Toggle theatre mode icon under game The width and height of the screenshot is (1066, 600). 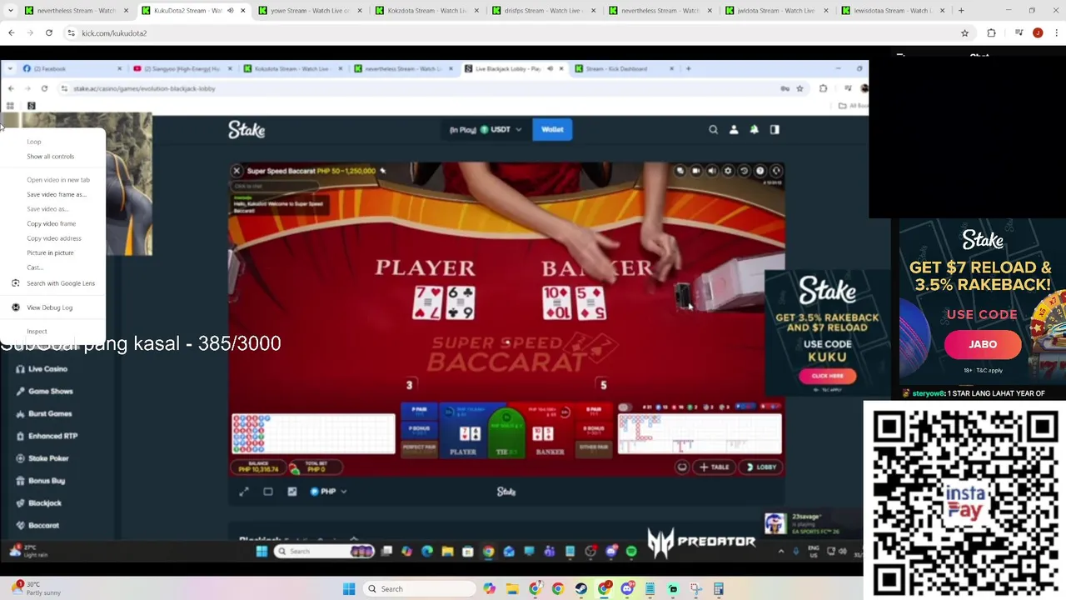click(268, 492)
